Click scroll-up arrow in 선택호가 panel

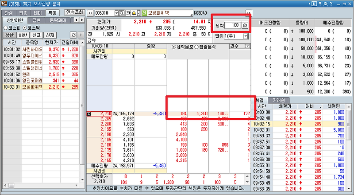[247, 176]
